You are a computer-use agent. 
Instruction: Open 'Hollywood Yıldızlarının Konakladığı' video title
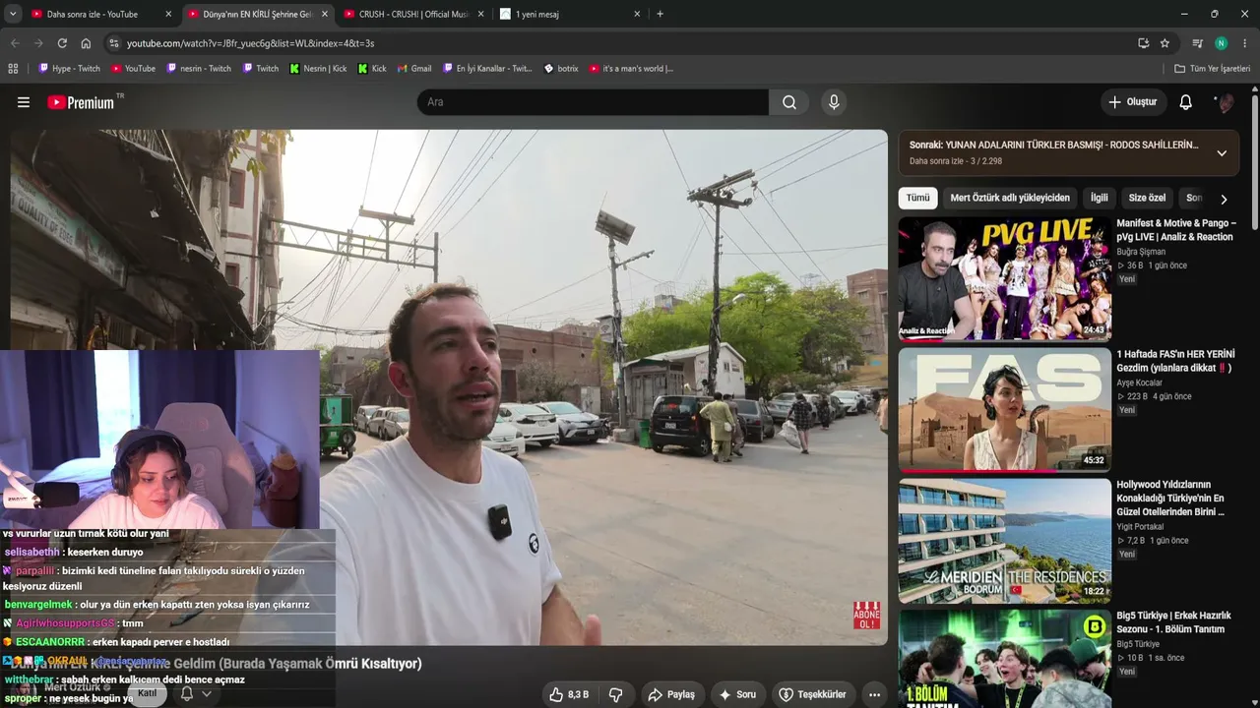pos(1171,499)
